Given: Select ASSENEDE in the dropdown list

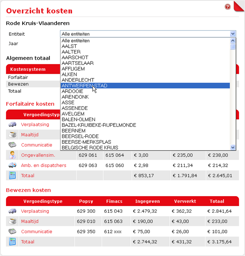Looking at the screenshot, I should tap(145, 108).
